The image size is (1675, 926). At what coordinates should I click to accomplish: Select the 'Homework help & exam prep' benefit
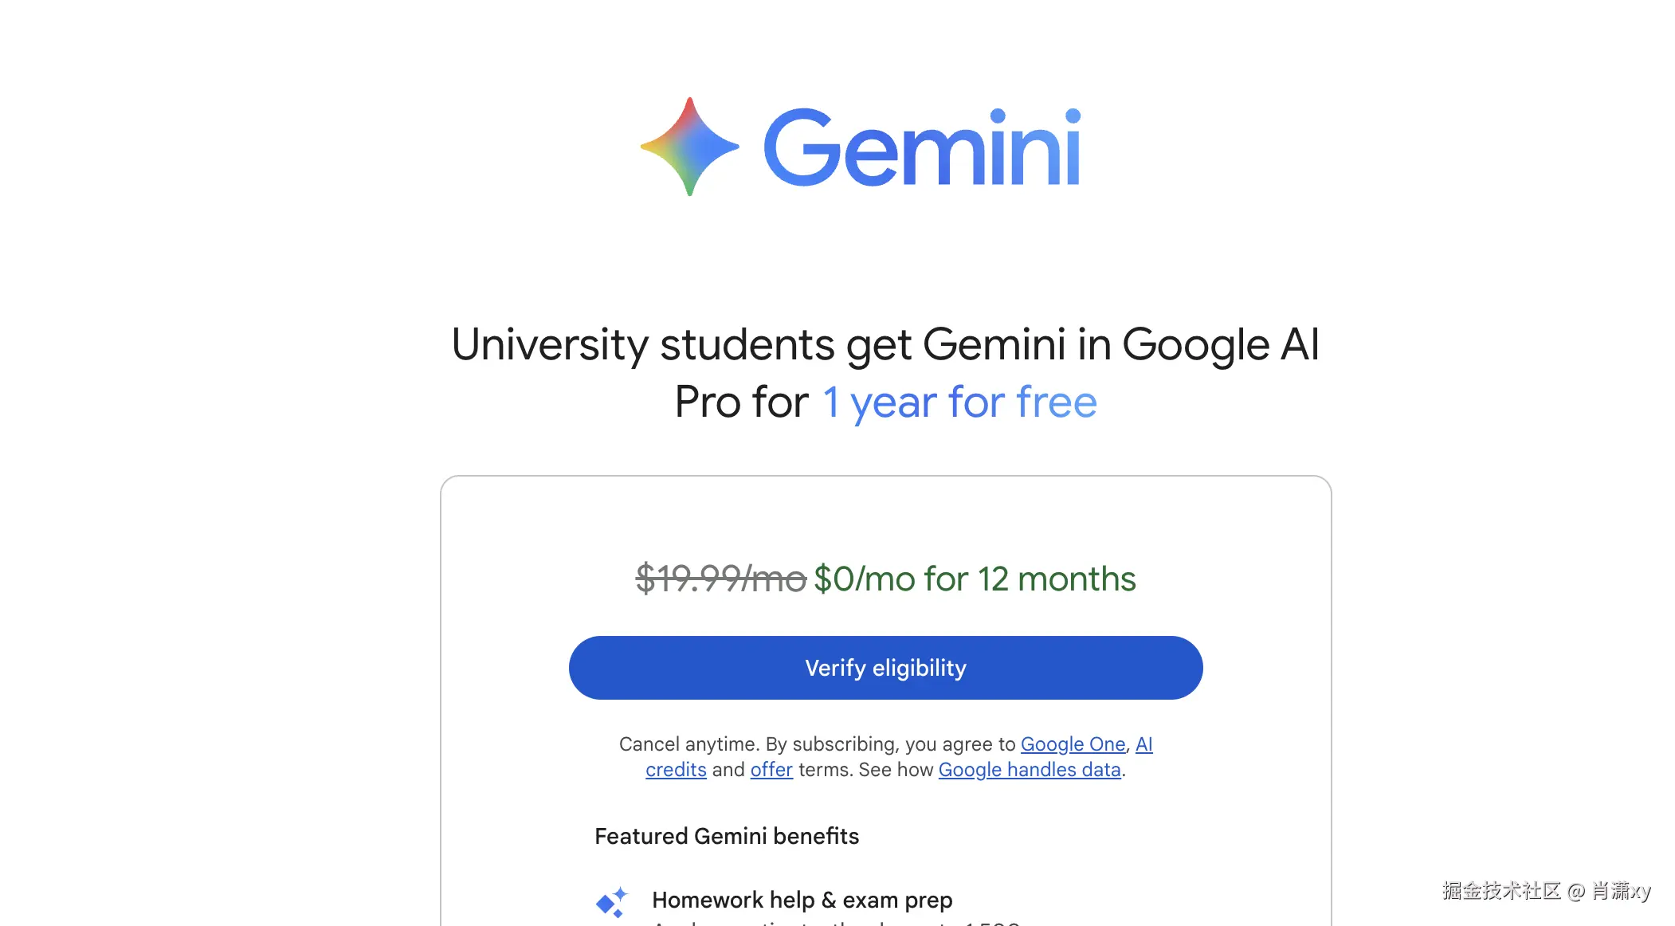pos(802,900)
